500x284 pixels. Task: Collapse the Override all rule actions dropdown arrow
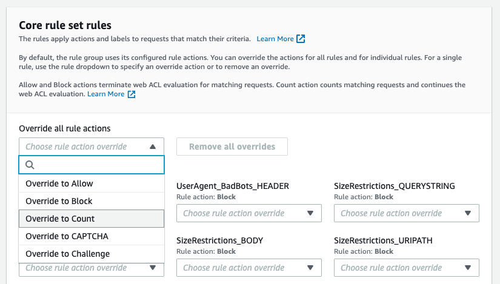(153, 147)
